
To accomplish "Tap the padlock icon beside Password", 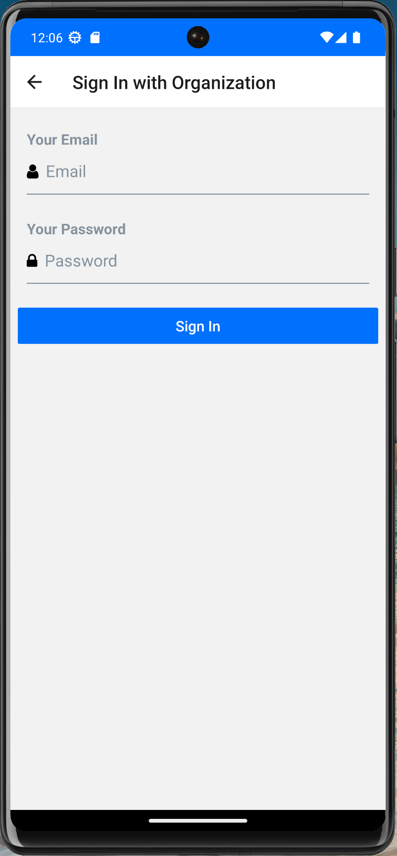I will pyautogui.click(x=32, y=261).
